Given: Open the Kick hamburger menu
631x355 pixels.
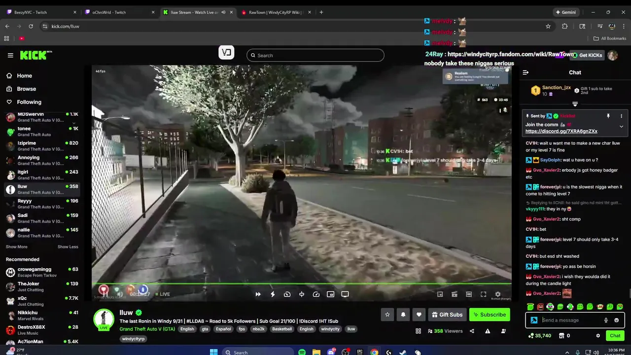Looking at the screenshot, I should 10,55.
